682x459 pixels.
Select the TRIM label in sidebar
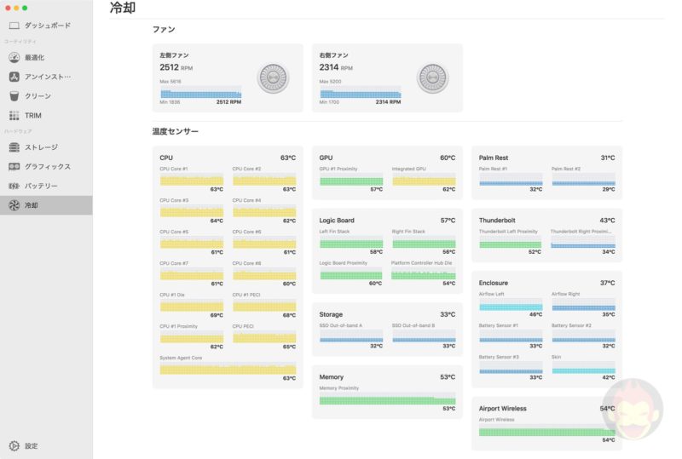click(33, 116)
